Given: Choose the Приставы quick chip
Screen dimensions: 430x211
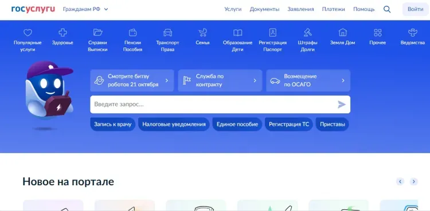Looking at the screenshot, I should coord(333,124).
